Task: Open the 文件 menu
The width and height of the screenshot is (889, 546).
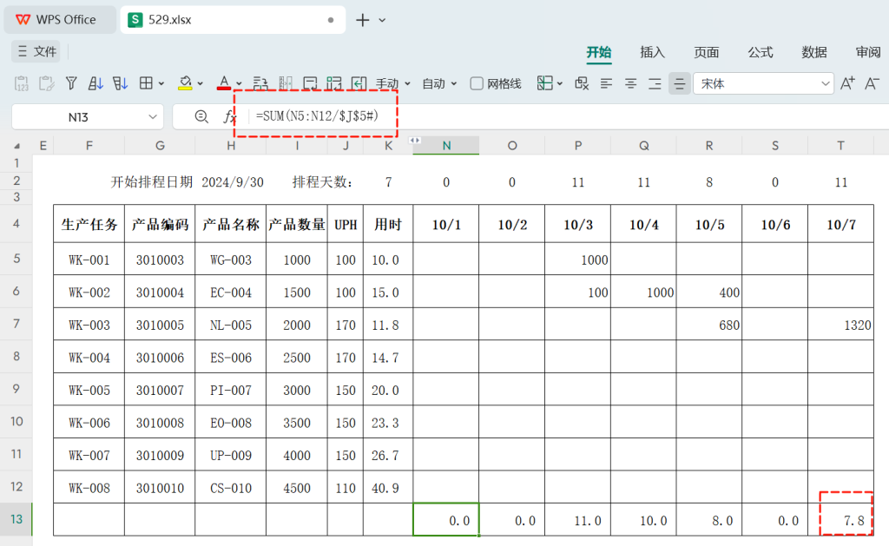Action: click(x=36, y=51)
